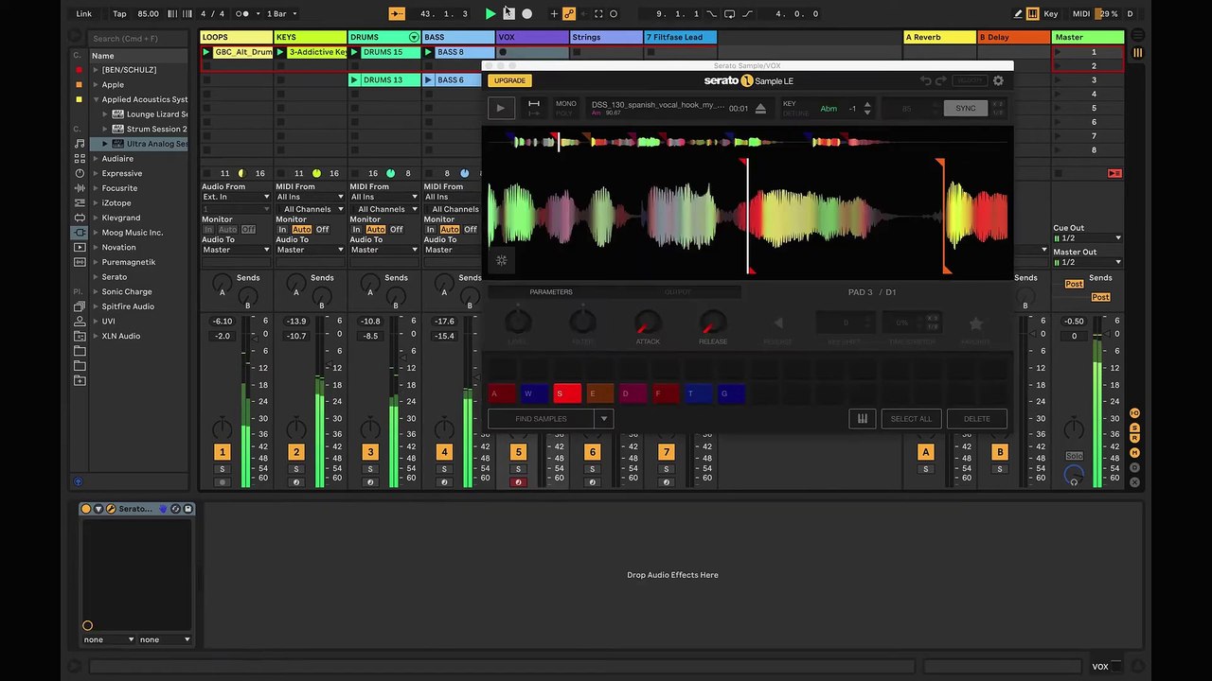Image resolution: width=1212 pixels, height=681 pixels.
Task: Click the Favorite star icon in Serato Sample
Action: pyautogui.click(x=976, y=323)
